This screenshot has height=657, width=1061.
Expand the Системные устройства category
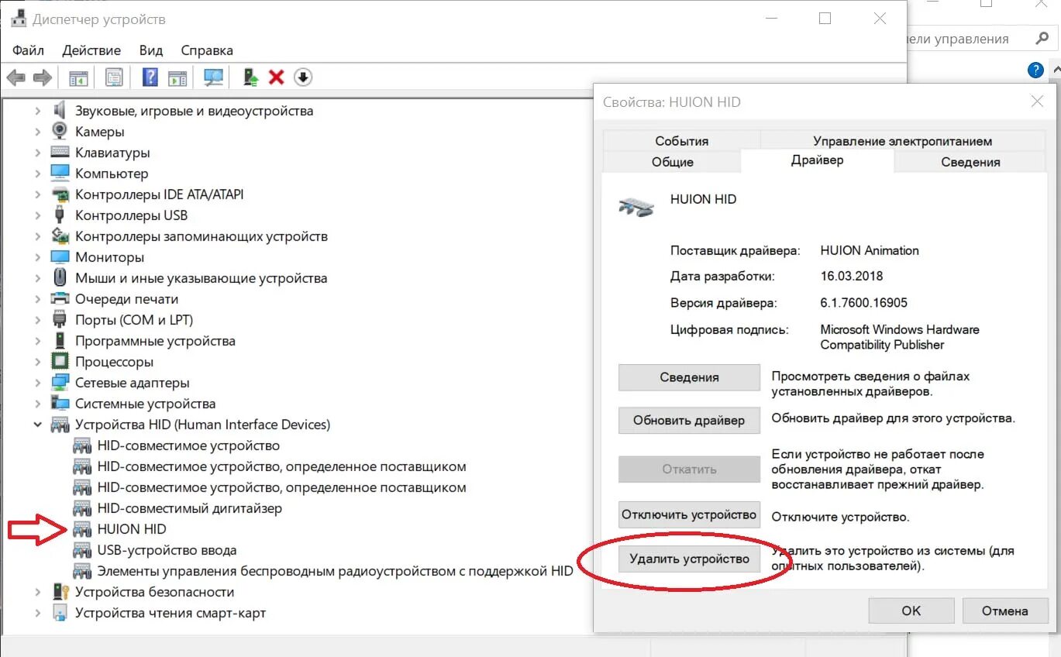point(37,404)
